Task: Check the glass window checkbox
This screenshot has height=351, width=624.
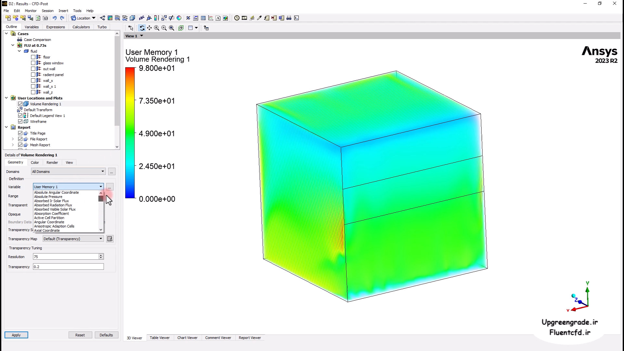Action: coord(33,63)
